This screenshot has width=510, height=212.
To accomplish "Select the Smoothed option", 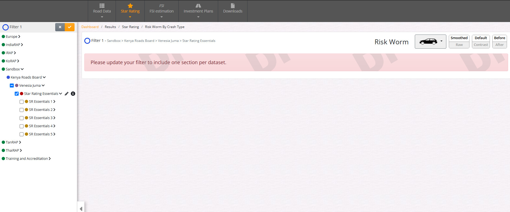I will (x=459, y=38).
